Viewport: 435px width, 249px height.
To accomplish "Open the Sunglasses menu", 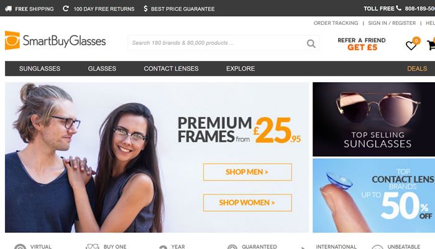I will pos(40,68).
